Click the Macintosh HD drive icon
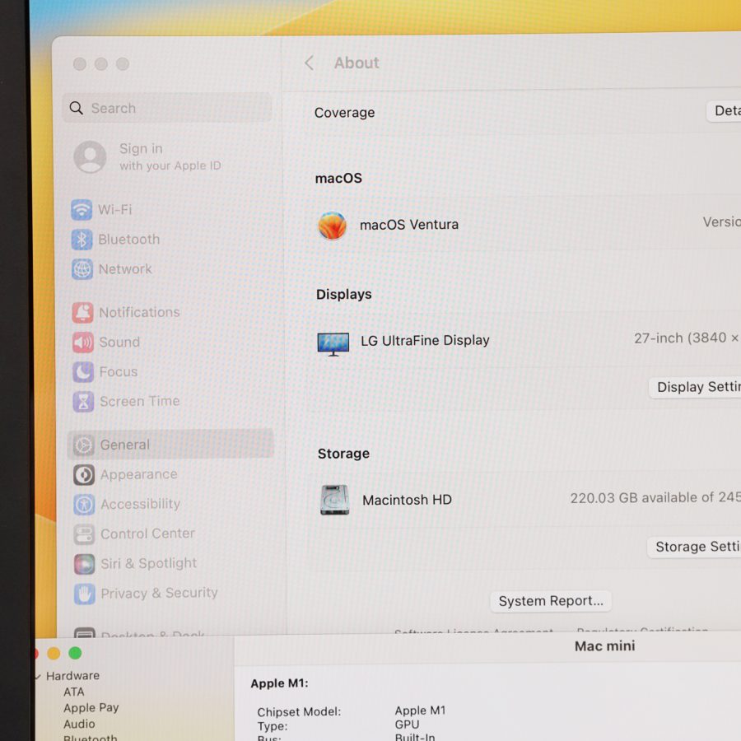The image size is (741, 741). tap(334, 500)
